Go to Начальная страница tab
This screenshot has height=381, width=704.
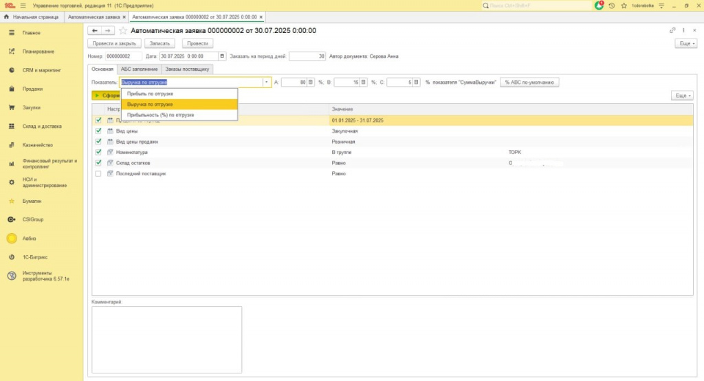[32, 17]
